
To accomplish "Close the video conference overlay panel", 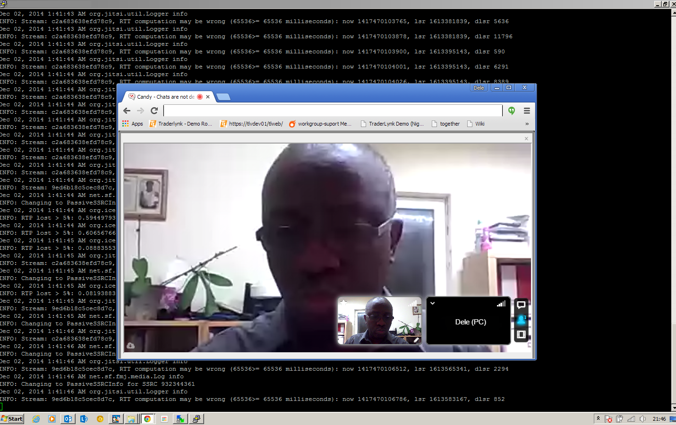I will point(526,138).
